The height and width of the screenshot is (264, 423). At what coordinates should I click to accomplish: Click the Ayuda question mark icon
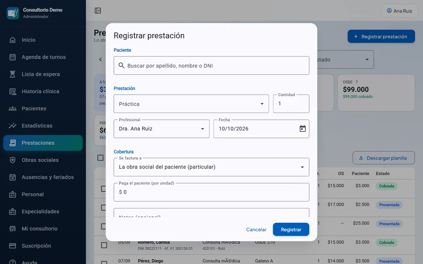tap(13, 262)
